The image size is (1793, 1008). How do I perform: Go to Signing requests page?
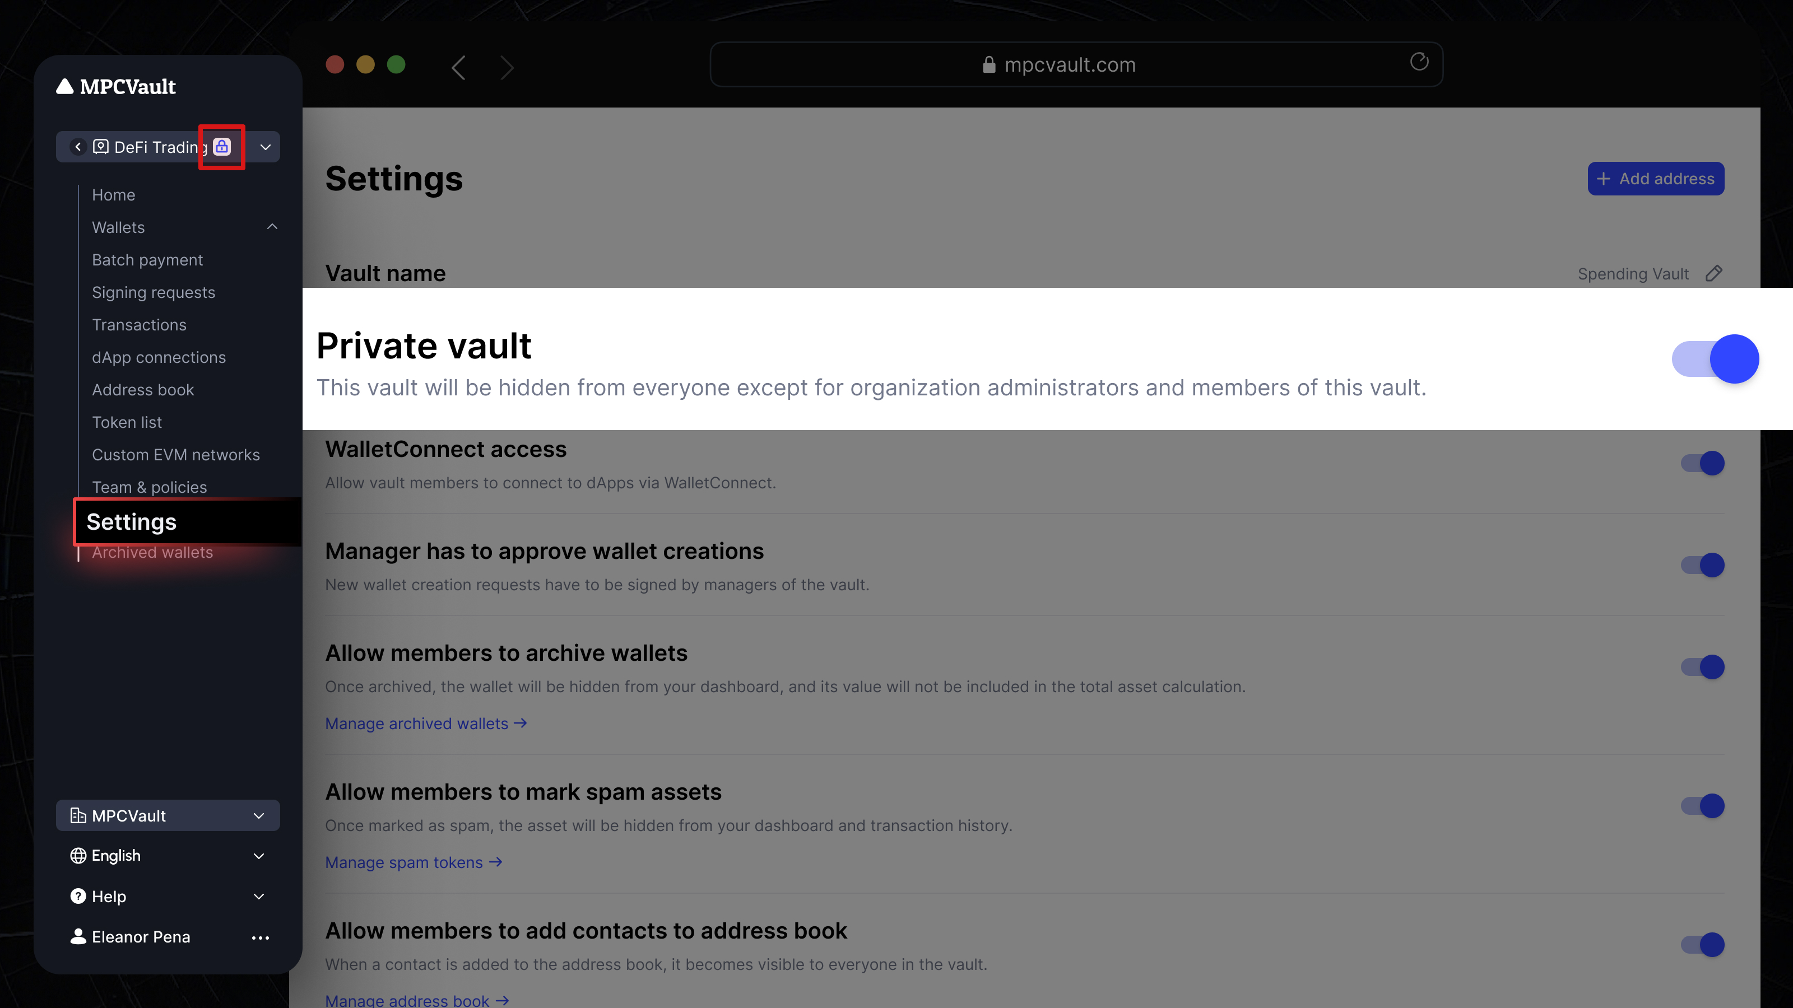pyautogui.click(x=154, y=292)
